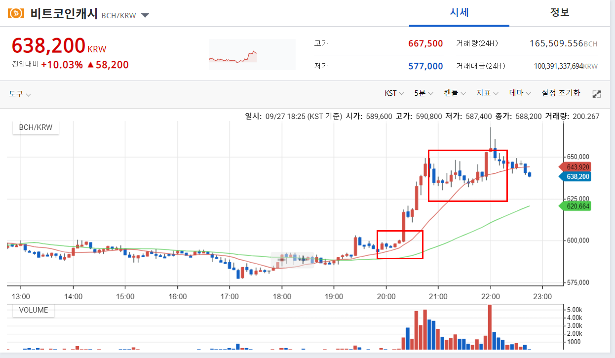Click the 13:00 time axis label

point(21,296)
